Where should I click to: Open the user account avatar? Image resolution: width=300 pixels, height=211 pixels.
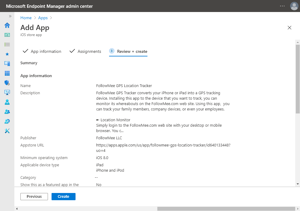coord(294,6)
